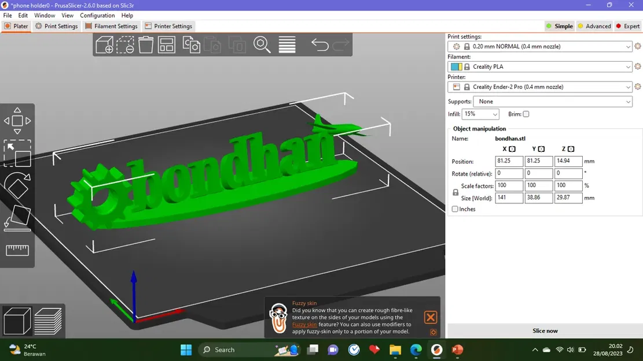Image resolution: width=643 pixels, height=361 pixels.
Task: Open the Help menu
Action: [x=127, y=16]
